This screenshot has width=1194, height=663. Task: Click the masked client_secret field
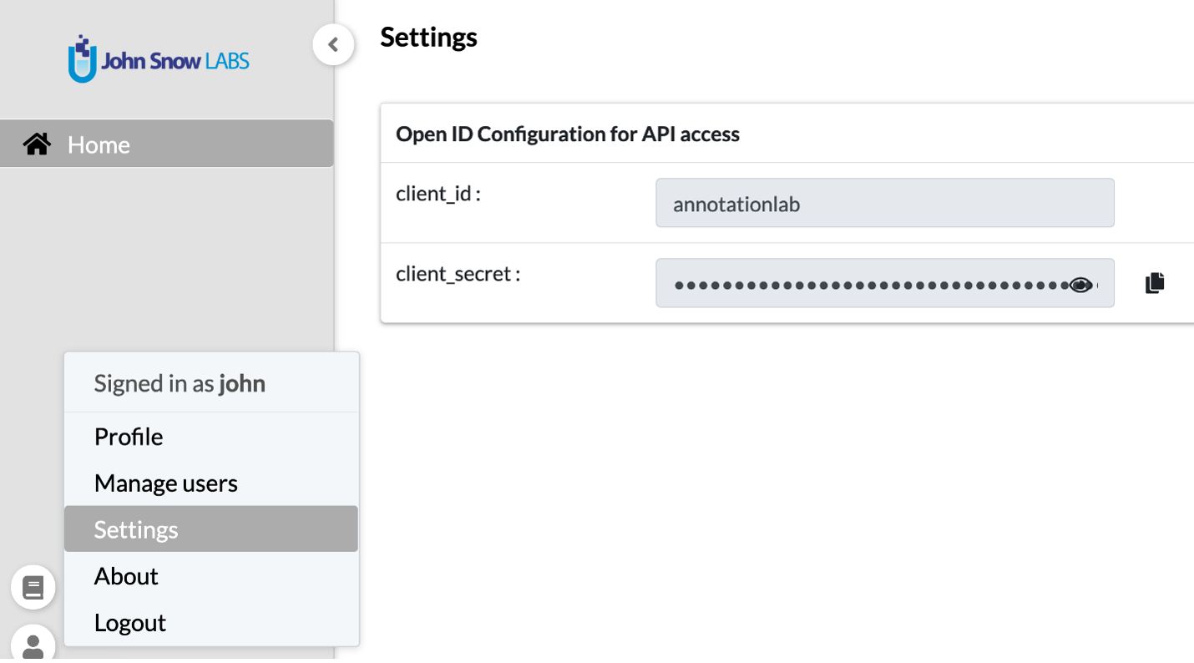pos(885,283)
